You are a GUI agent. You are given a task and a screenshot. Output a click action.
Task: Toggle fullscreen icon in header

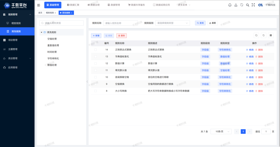pyautogui.click(x=253, y=5)
